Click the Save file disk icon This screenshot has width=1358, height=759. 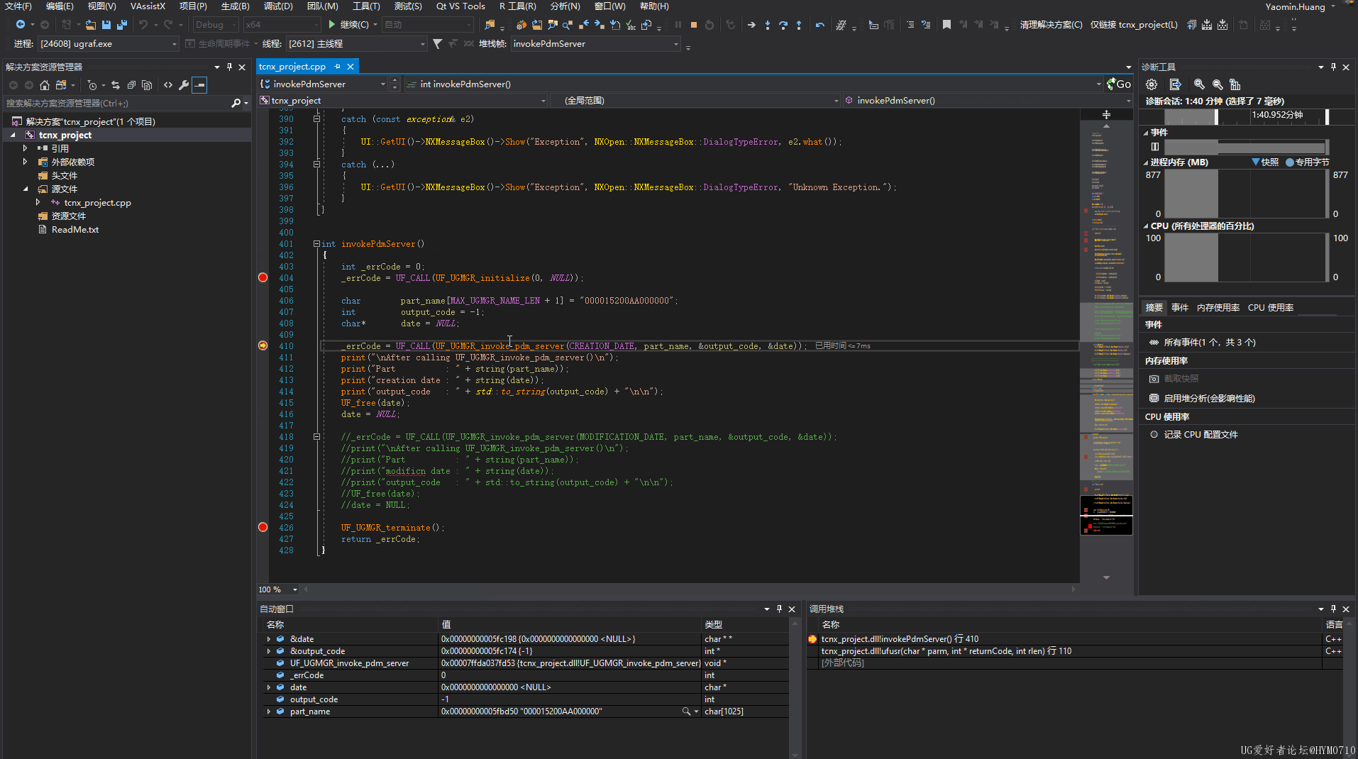coord(106,25)
